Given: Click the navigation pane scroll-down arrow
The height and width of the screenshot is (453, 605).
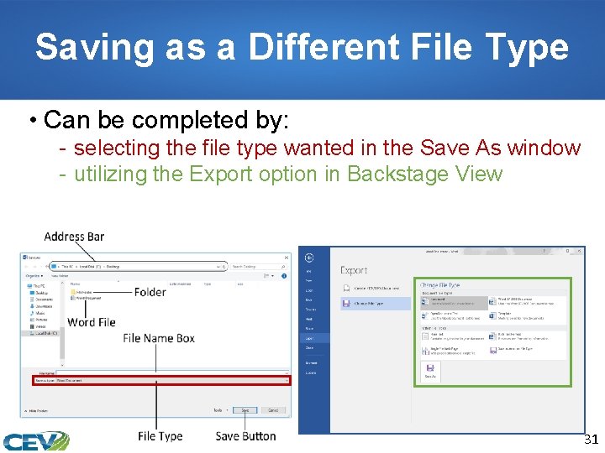Looking at the screenshot, I should [x=62, y=365].
